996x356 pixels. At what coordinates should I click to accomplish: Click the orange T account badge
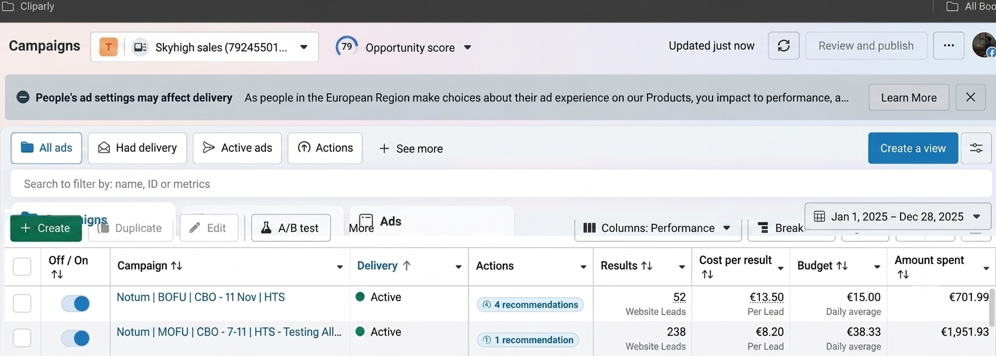[x=108, y=47]
